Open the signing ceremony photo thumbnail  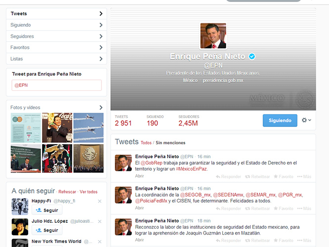pyautogui.click(x=26, y=159)
